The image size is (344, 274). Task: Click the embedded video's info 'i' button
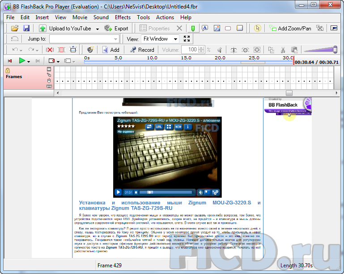(x=188, y=127)
